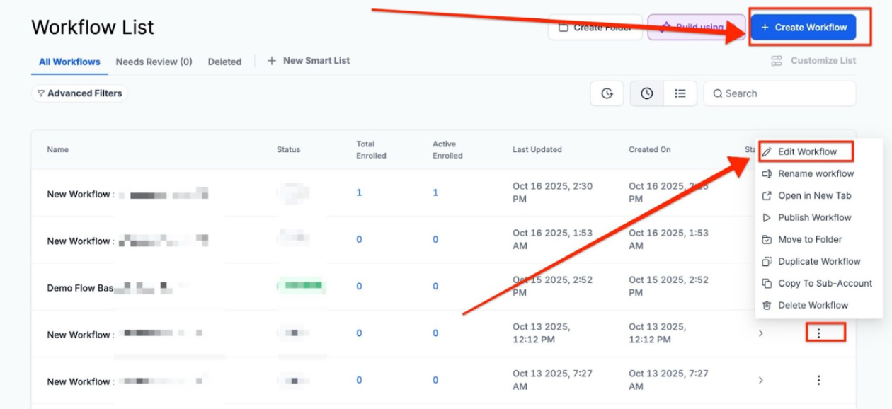
Task: Click the trash icon for Delete Workflow
Action: pyautogui.click(x=767, y=305)
